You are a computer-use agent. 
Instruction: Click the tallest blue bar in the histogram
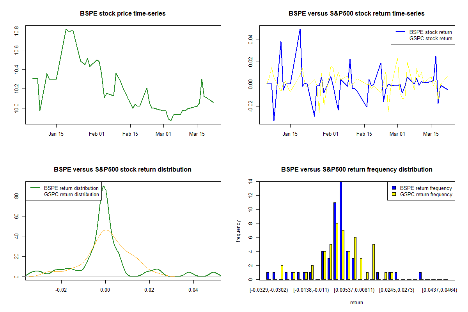click(x=341, y=230)
